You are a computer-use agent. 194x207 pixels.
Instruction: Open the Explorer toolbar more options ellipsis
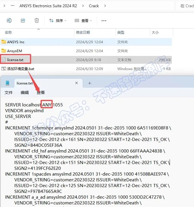coord(104,20)
